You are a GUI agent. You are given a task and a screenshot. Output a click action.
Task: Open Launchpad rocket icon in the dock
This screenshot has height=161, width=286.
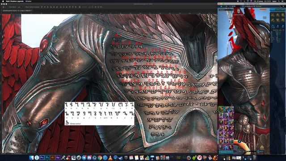(x=79, y=157)
